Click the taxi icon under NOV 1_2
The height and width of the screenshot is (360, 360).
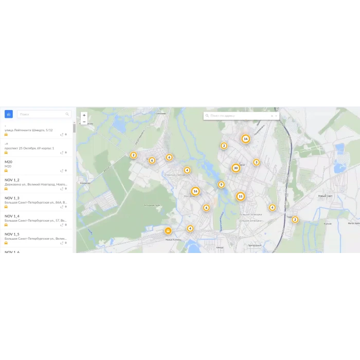click(x=6, y=189)
